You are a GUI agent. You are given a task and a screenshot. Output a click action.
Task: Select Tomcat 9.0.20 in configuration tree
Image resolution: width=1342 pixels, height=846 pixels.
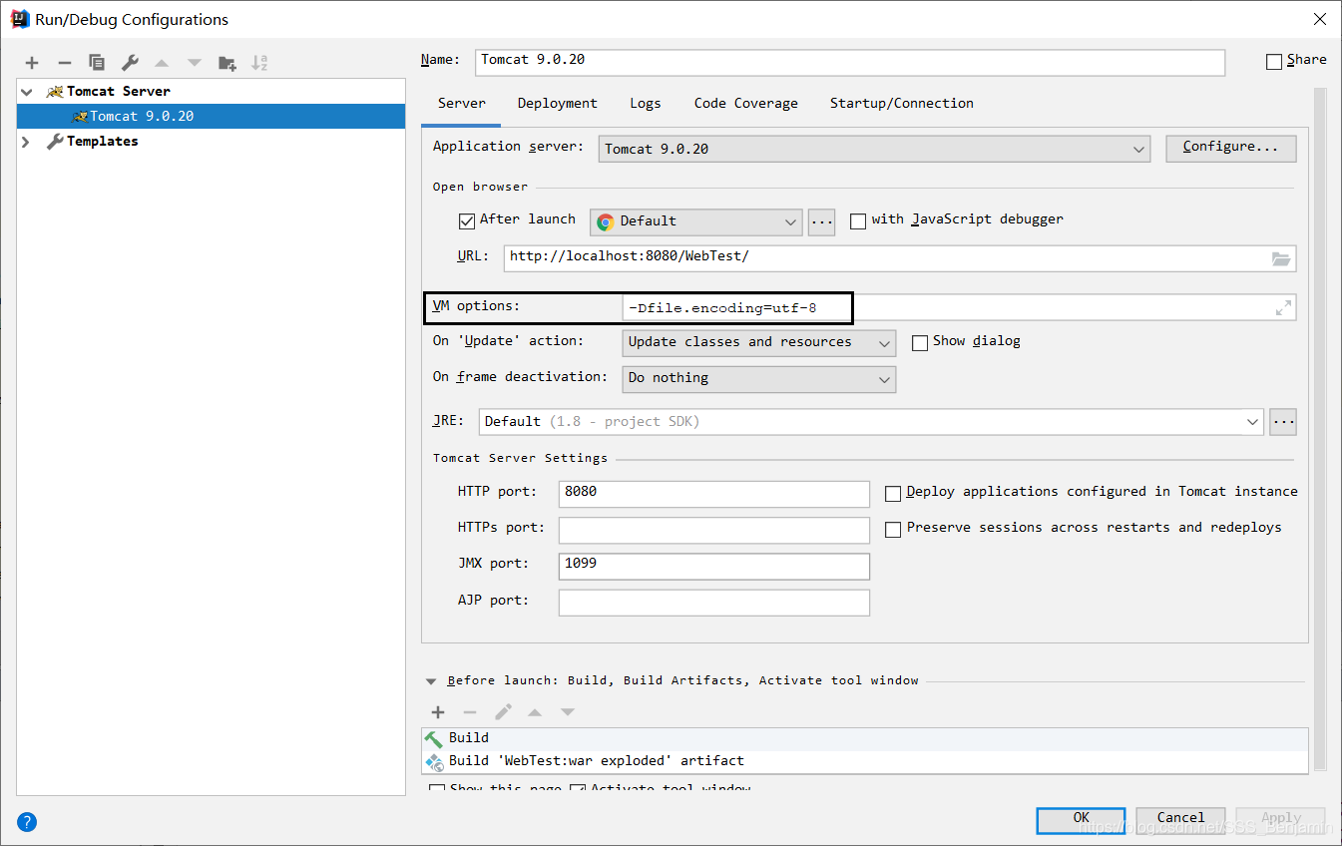[211, 117]
